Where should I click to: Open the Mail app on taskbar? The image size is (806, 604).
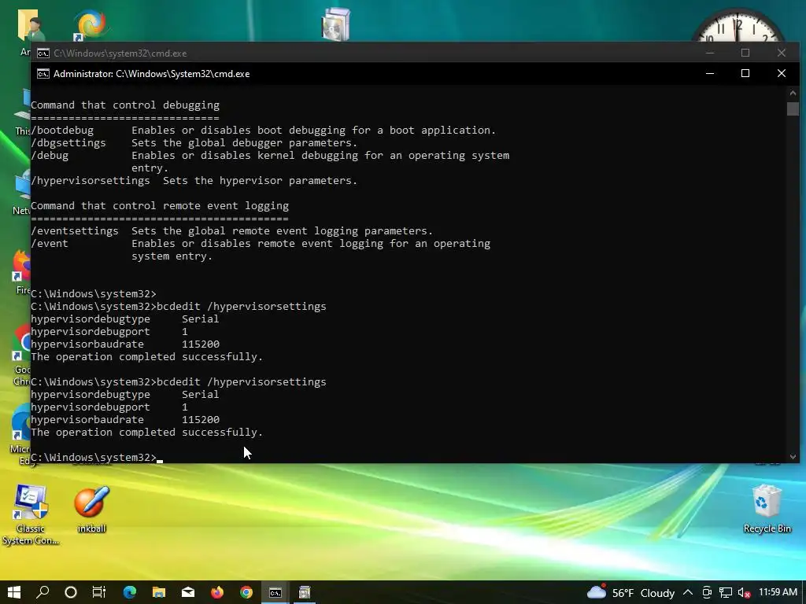click(188, 592)
